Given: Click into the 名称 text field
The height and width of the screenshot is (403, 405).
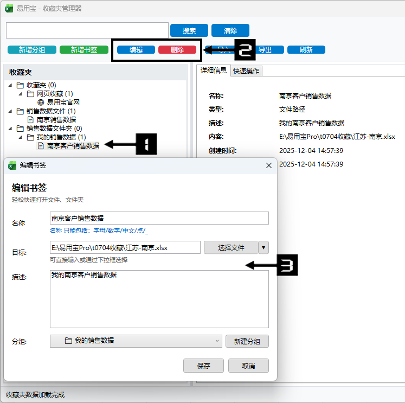Looking at the screenshot, I should point(159,218).
